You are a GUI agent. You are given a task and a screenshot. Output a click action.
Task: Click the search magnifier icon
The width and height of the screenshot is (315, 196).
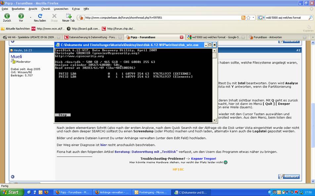[310, 17]
